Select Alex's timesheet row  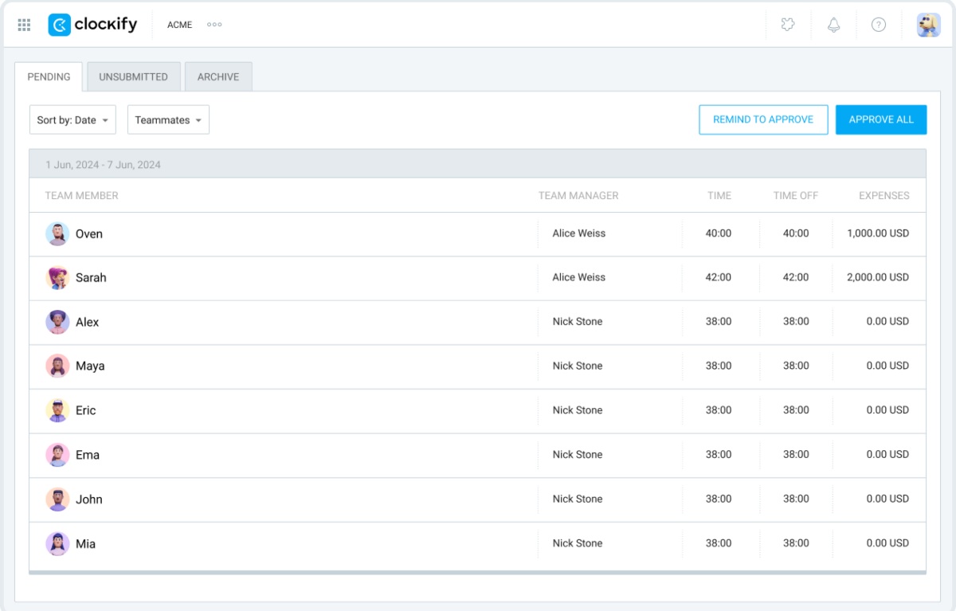(x=319, y=322)
